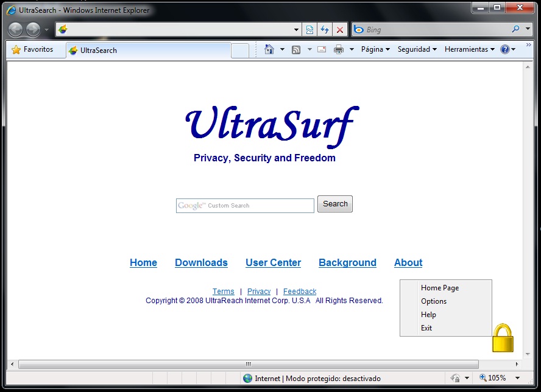The width and height of the screenshot is (541, 392).
Task: Click the UltraSurf logo
Action: click(272, 127)
